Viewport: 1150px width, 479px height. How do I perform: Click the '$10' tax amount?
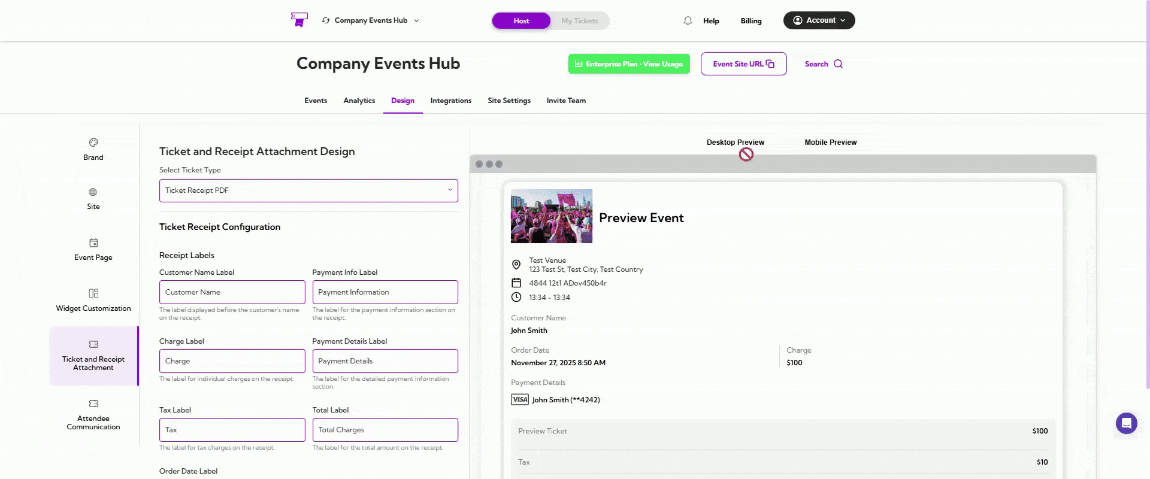click(1042, 462)
